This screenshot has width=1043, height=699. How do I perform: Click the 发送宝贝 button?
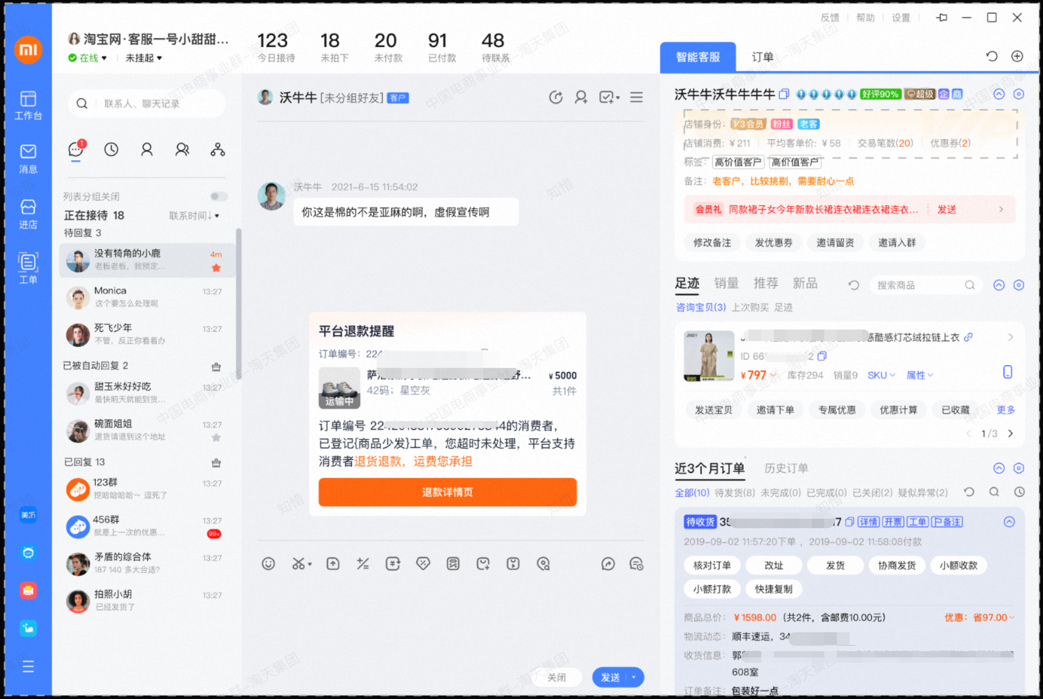click(x=713, y=410)
